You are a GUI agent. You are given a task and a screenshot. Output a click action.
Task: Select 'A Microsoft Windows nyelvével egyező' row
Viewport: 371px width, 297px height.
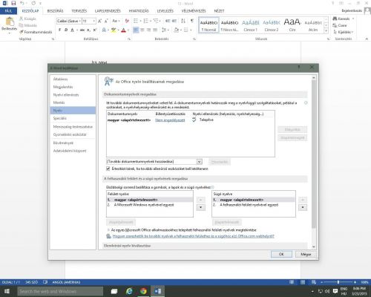pos(150,205)
